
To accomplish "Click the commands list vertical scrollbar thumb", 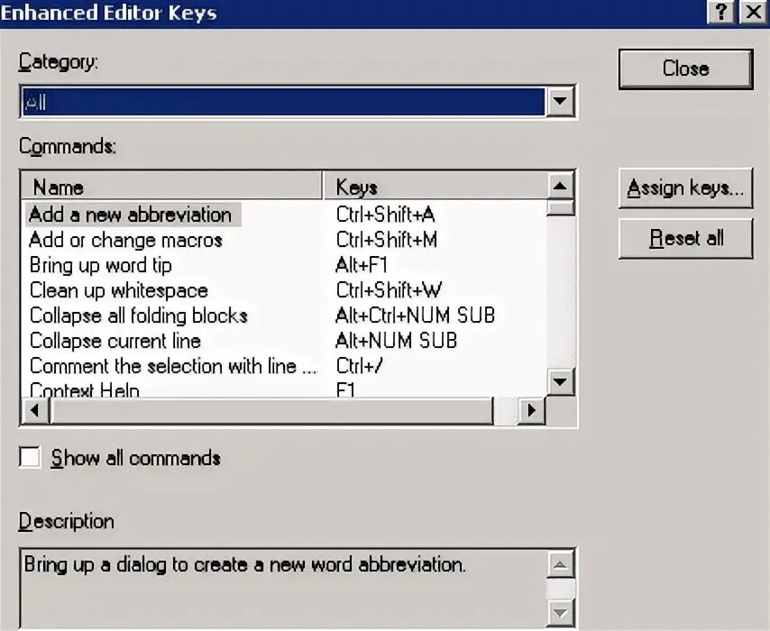I will [x=560, y=207].
